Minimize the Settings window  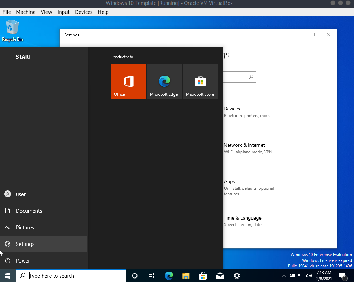[297, 35]
